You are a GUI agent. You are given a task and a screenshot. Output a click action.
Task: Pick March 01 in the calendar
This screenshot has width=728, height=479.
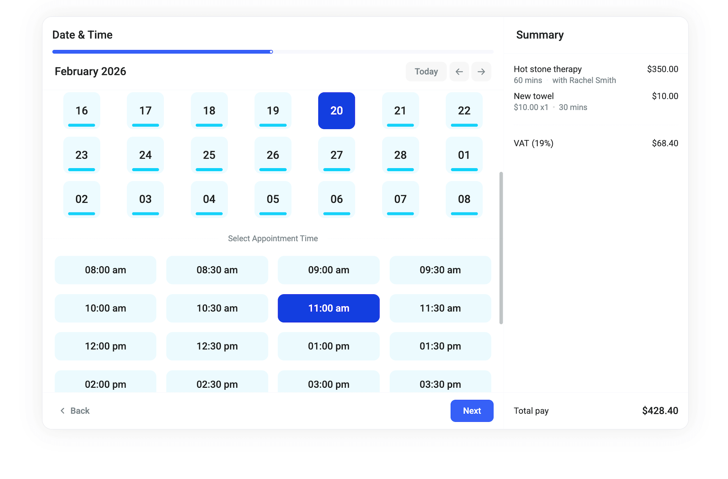tap(464, 155)
